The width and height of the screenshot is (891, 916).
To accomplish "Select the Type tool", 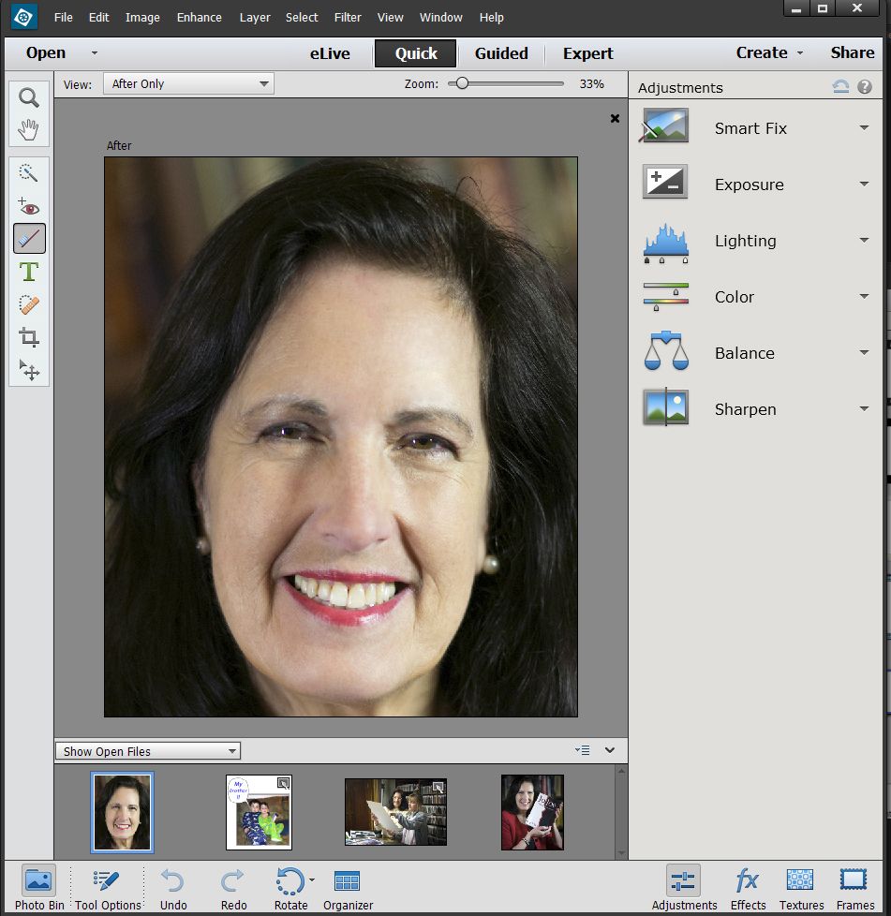I will (x=28, y=272).
